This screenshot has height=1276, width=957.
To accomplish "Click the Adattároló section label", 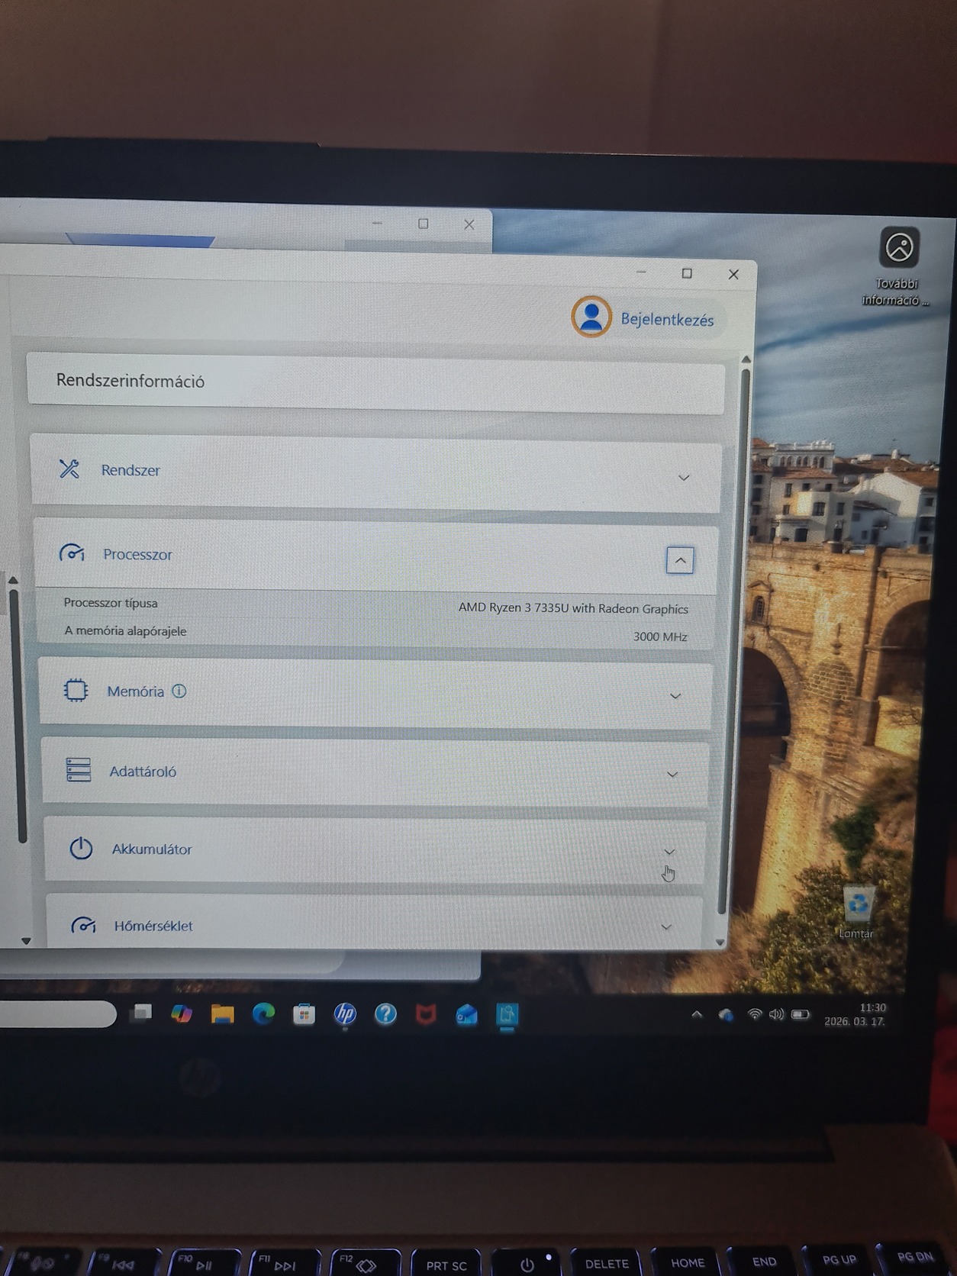I will 143,772.
